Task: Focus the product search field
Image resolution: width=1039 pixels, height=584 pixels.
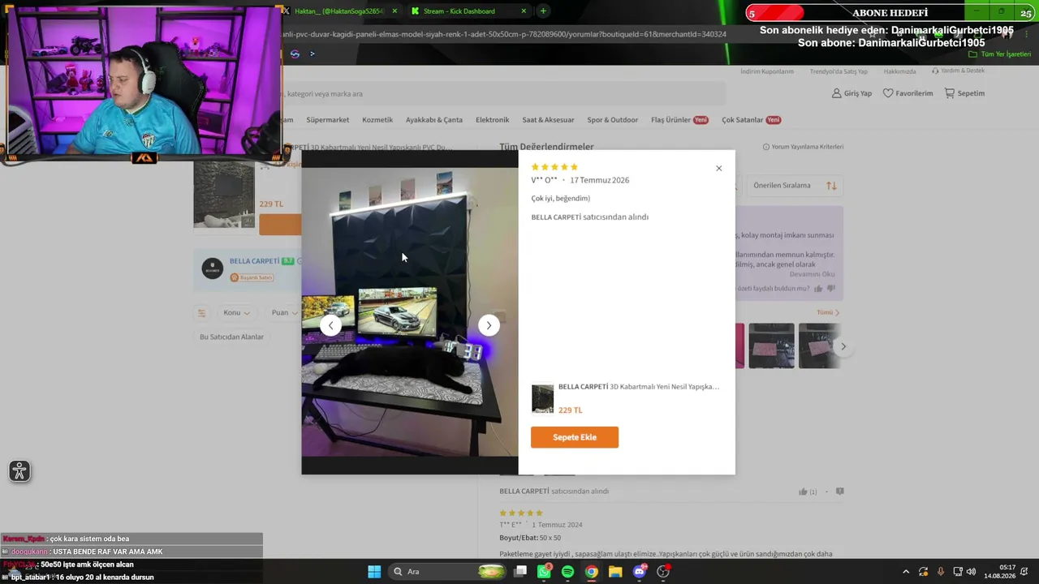Action: [x=503, y=94]
